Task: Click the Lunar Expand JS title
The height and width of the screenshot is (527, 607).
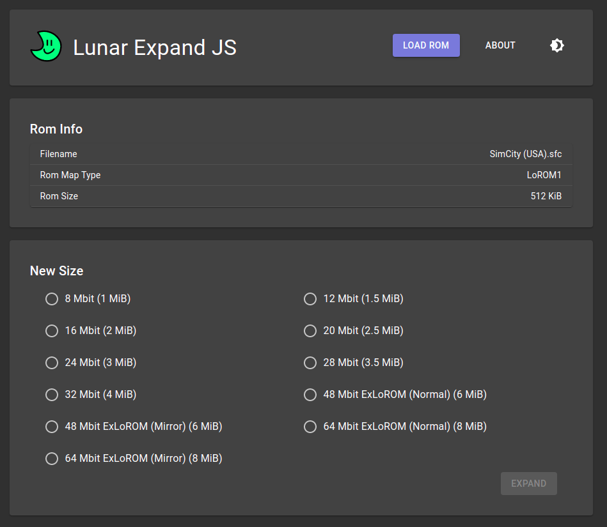Action: click(154, 47)
